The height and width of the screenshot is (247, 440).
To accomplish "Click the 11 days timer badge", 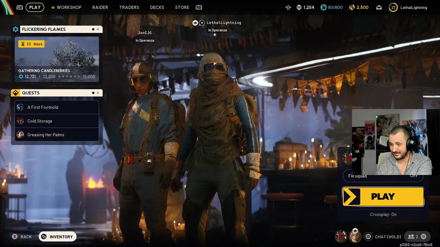I will [31, 44].
